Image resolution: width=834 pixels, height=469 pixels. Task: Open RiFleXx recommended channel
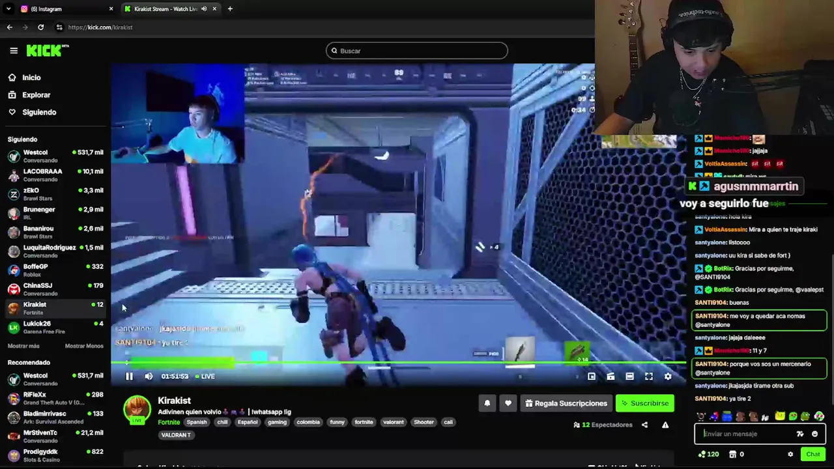click(55, 398)
